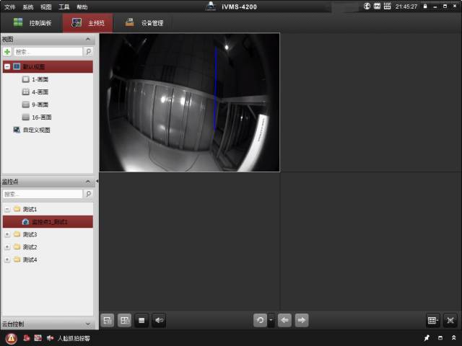Viewport: 462px width, 346px height.
Task: Open the window layout division dropdown
Action: (x=432, y=320)
